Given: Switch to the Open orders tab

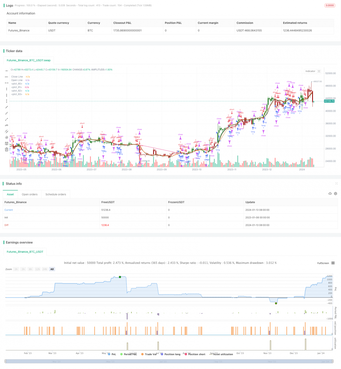Looking at the screenshot, I should point(30,194).
